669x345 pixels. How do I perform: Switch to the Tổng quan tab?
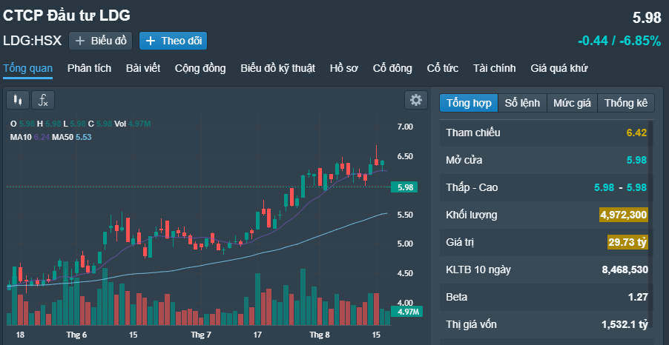[x=27, y=68]
